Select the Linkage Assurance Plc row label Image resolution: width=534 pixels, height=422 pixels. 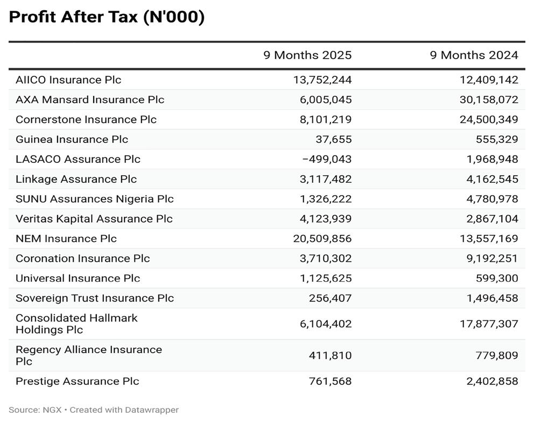click(x=76, y=179)
